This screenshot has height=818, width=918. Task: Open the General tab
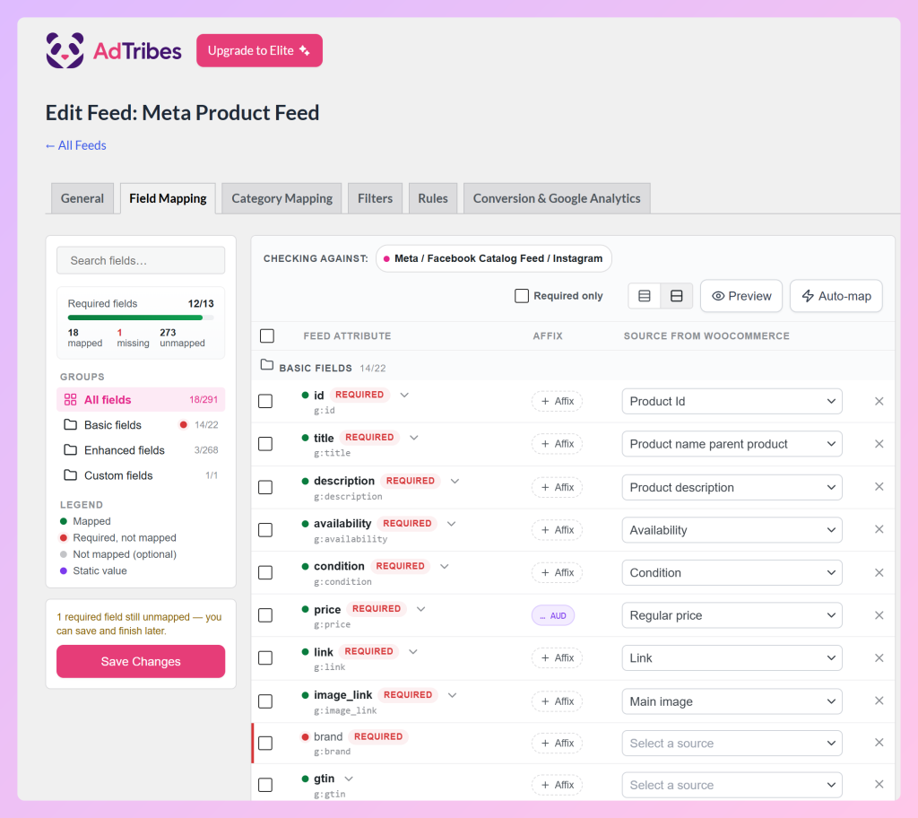pos(82,198)
